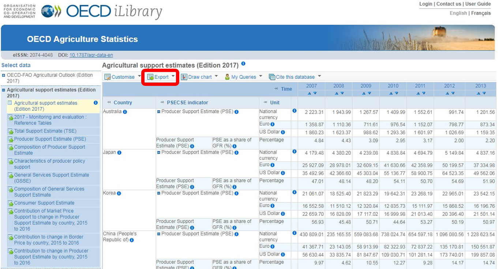
Task: Click the Draw chart icon
Action: point(184,77)
